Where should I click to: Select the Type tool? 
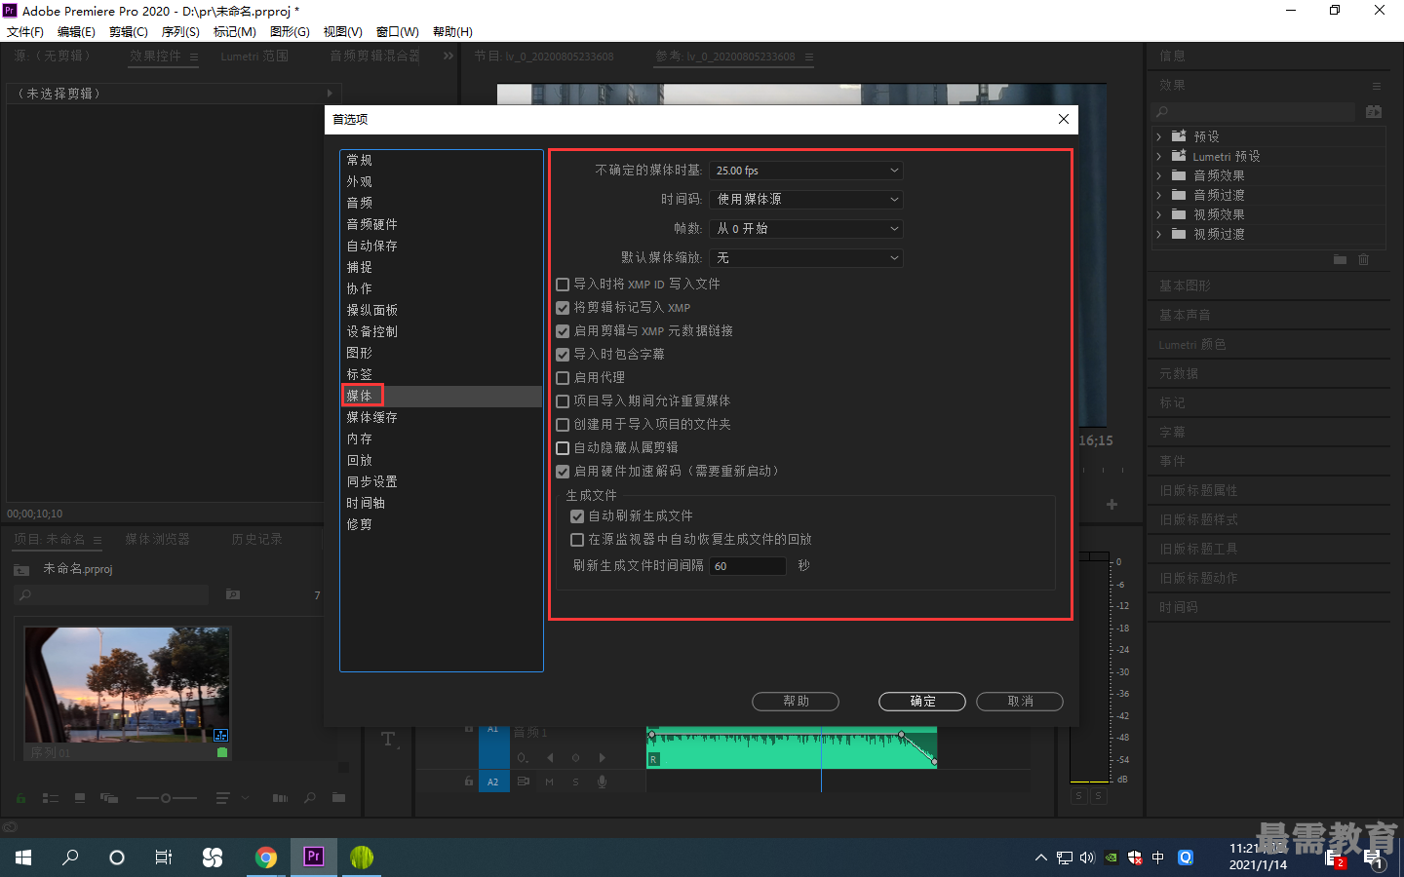[x=388, y=740]
